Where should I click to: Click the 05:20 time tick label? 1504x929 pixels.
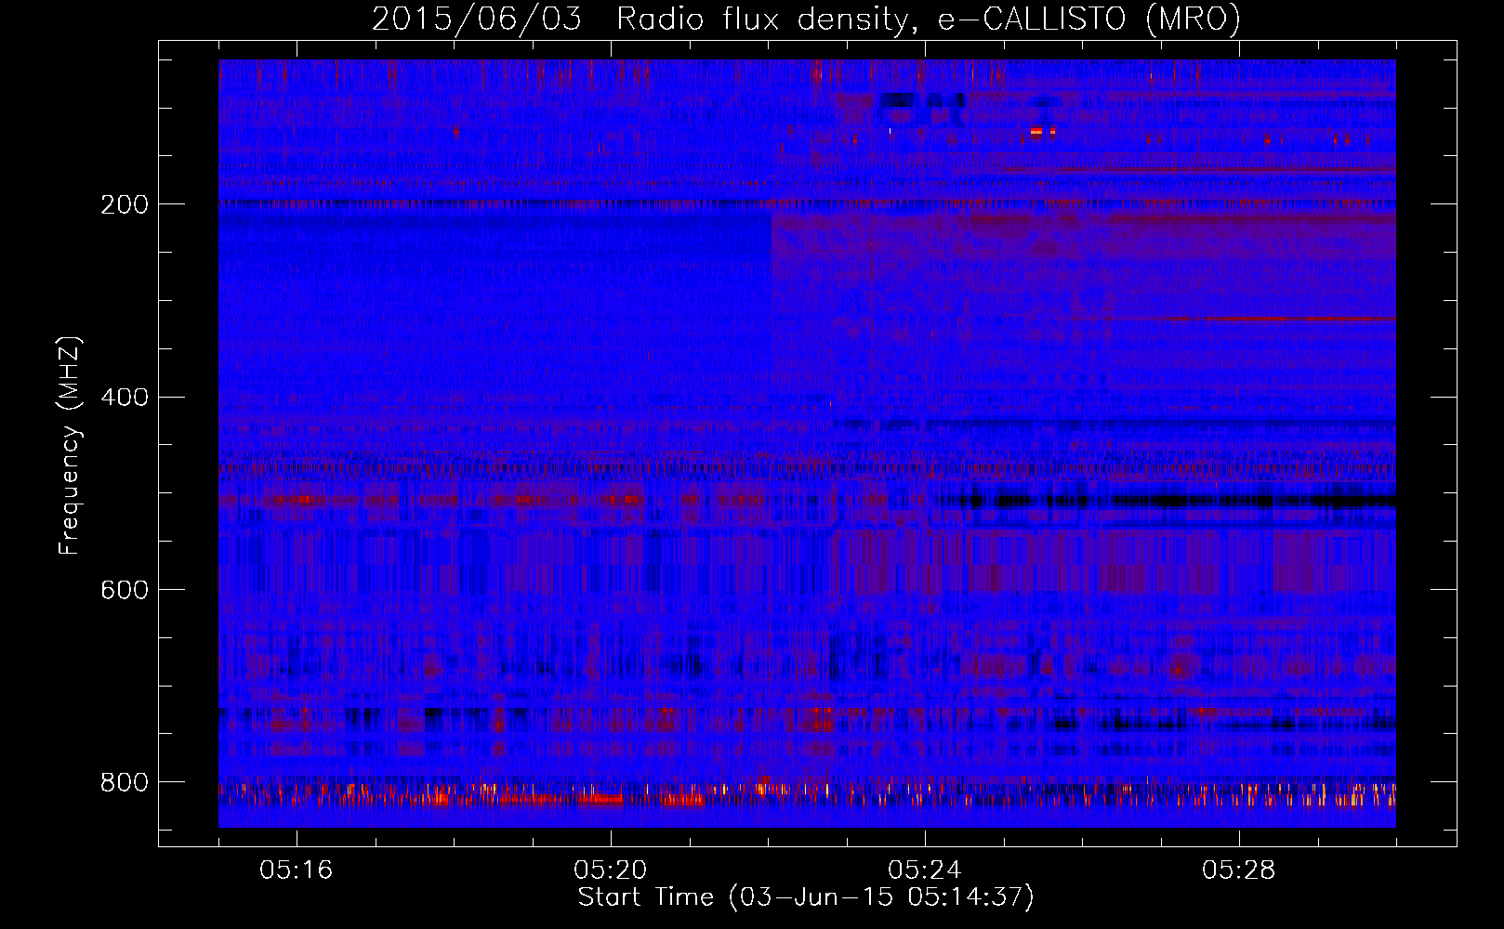click(611, 870)
